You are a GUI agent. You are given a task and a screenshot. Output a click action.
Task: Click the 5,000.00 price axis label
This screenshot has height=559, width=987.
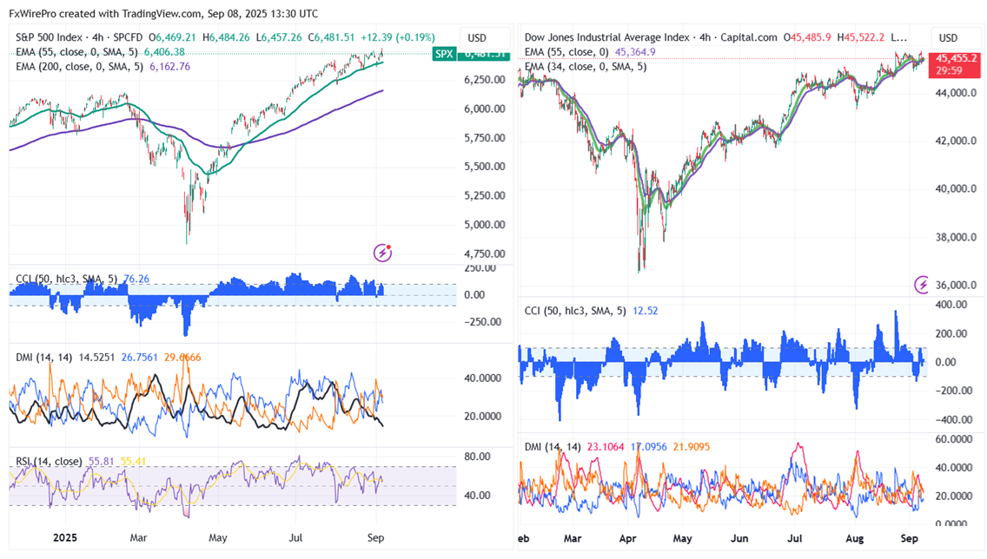(485, 225)
